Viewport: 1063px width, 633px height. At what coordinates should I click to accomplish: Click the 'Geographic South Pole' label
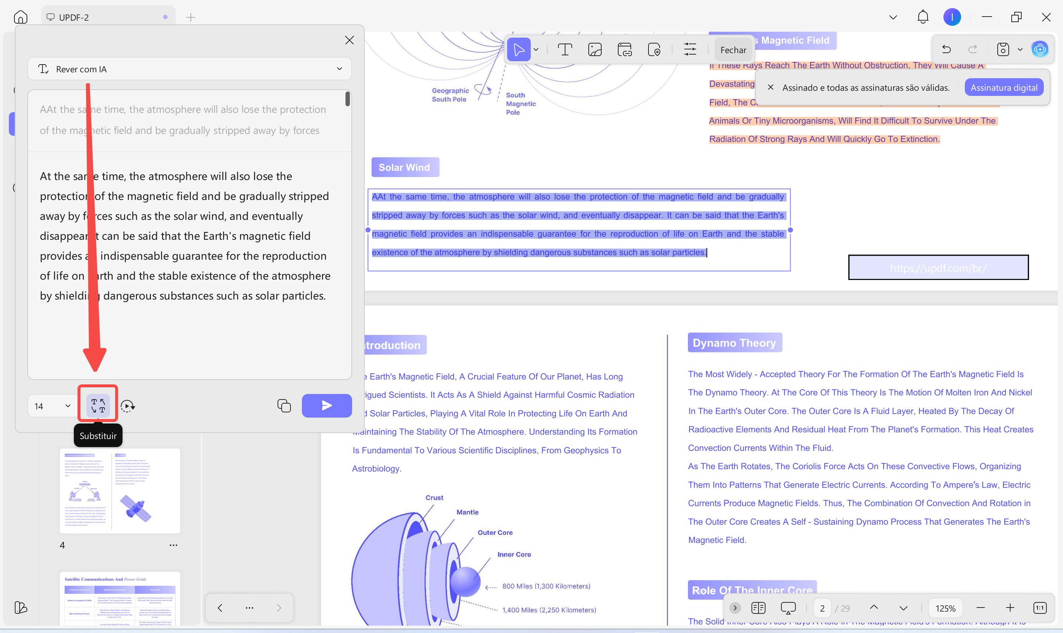[450, 95]
